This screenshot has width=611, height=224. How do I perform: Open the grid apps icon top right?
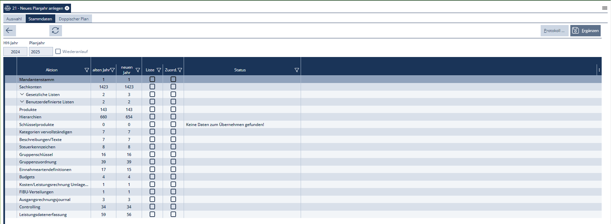tap(604, 8)
